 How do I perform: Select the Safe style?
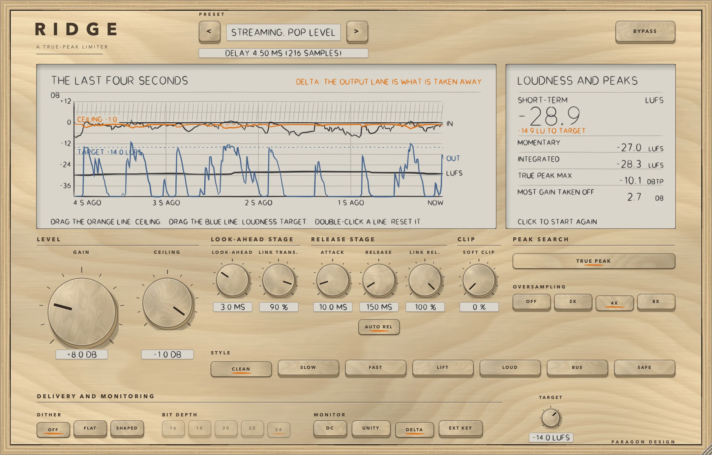(644, 368)
